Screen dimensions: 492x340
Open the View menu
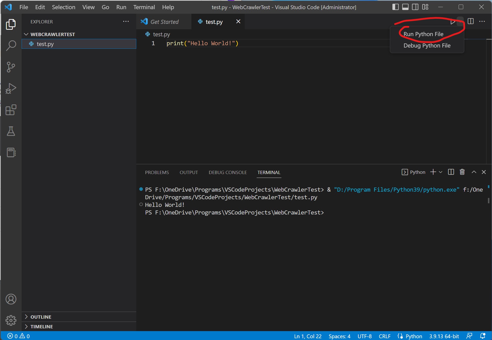pyautogui.click(x=88, y=7)
